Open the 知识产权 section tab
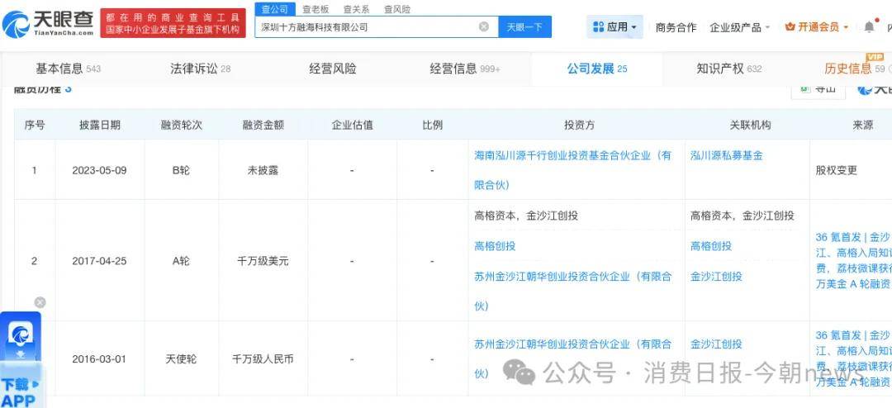 point(720,69)
